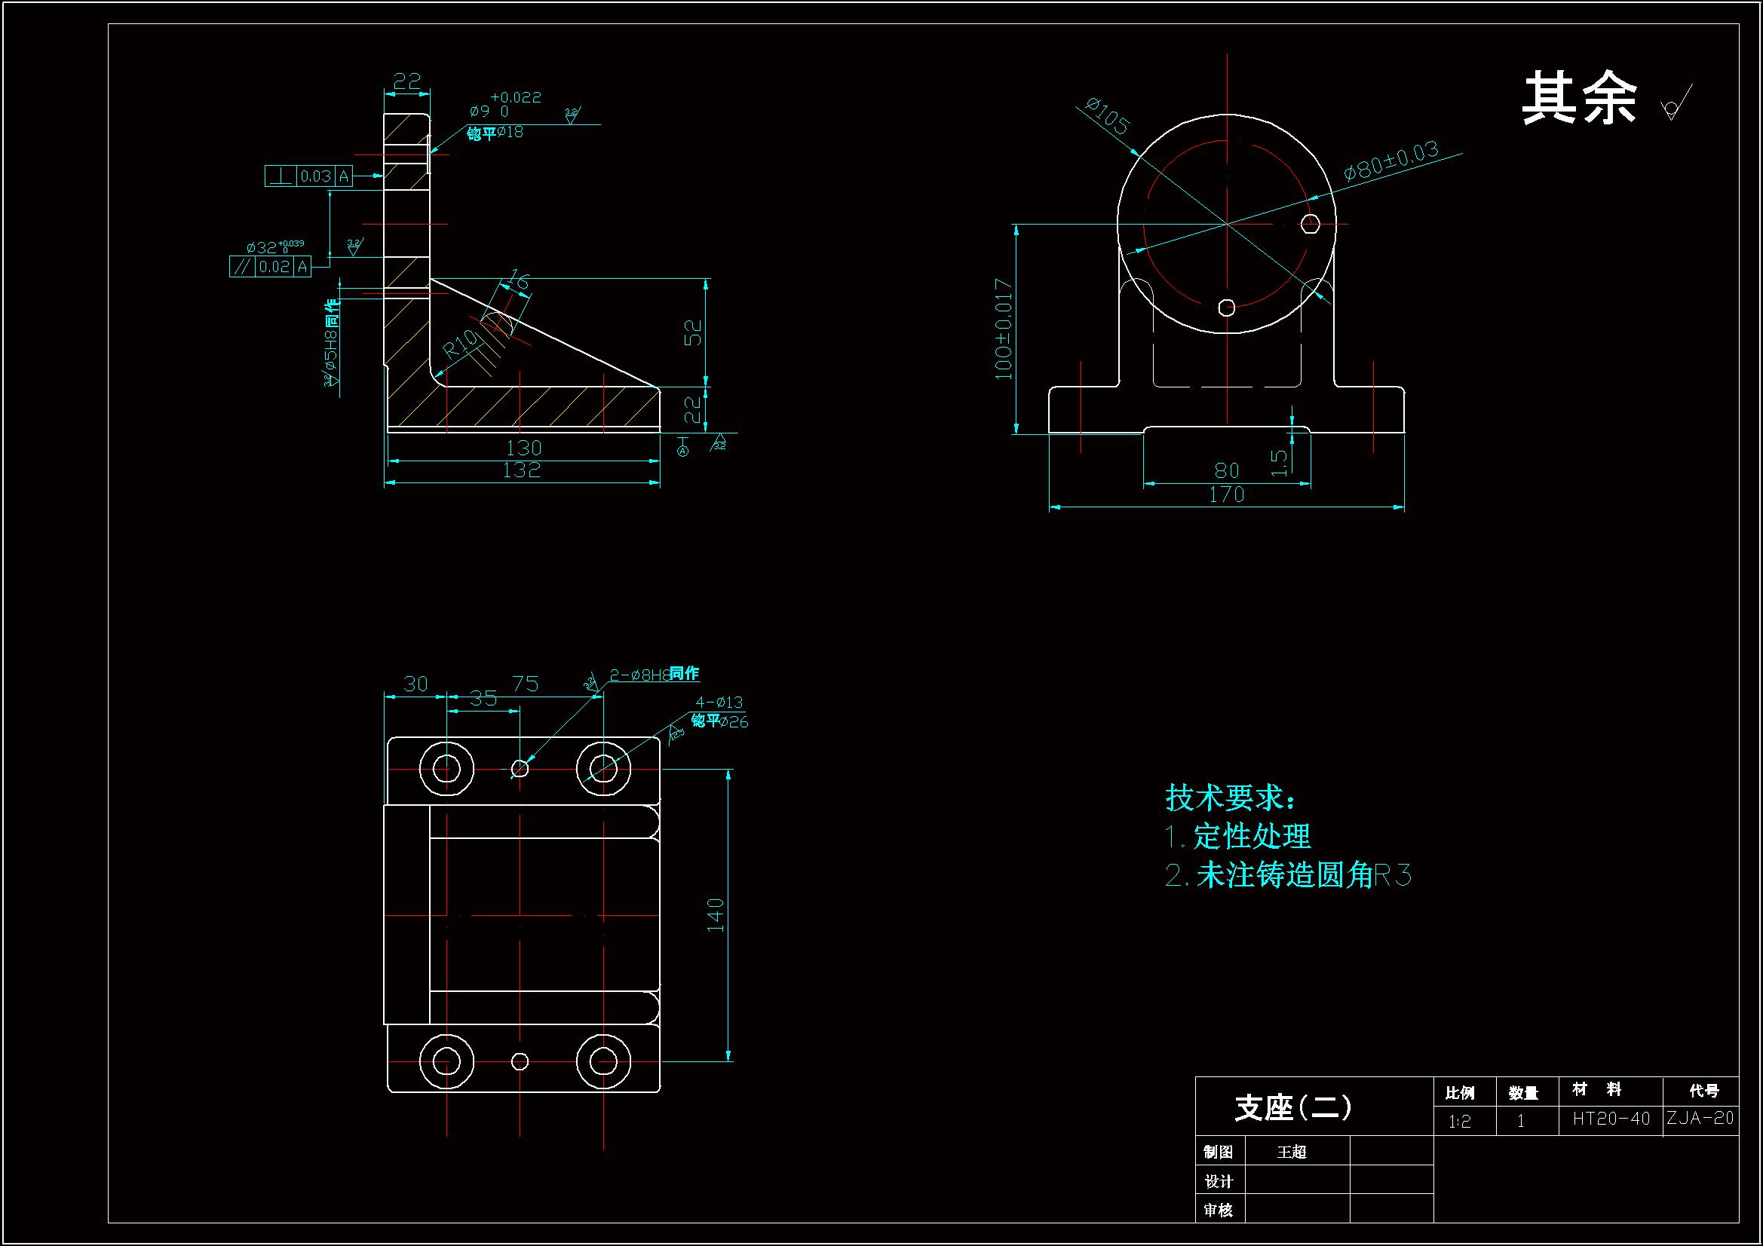
Task: Select the ø80±0.03 dimension label
Action: pos(1390,161)
